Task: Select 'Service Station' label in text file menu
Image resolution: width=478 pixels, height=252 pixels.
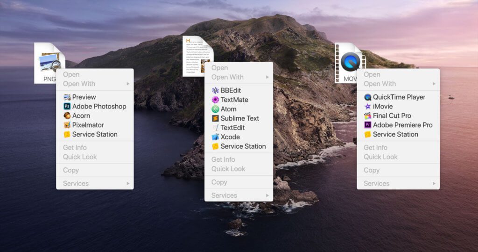Action: [243, 146]
